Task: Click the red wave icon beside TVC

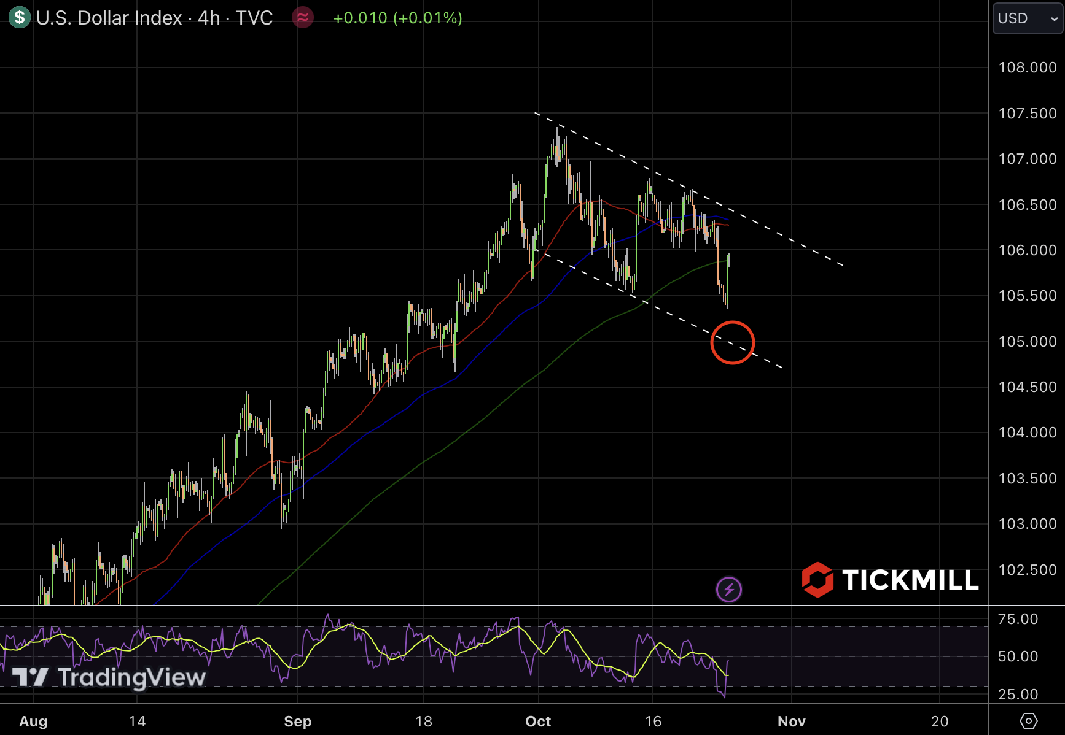Action: click(x=302, y=18)
